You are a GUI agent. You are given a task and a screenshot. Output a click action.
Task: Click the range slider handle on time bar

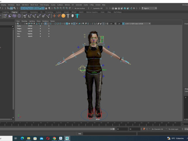[114, 129]
